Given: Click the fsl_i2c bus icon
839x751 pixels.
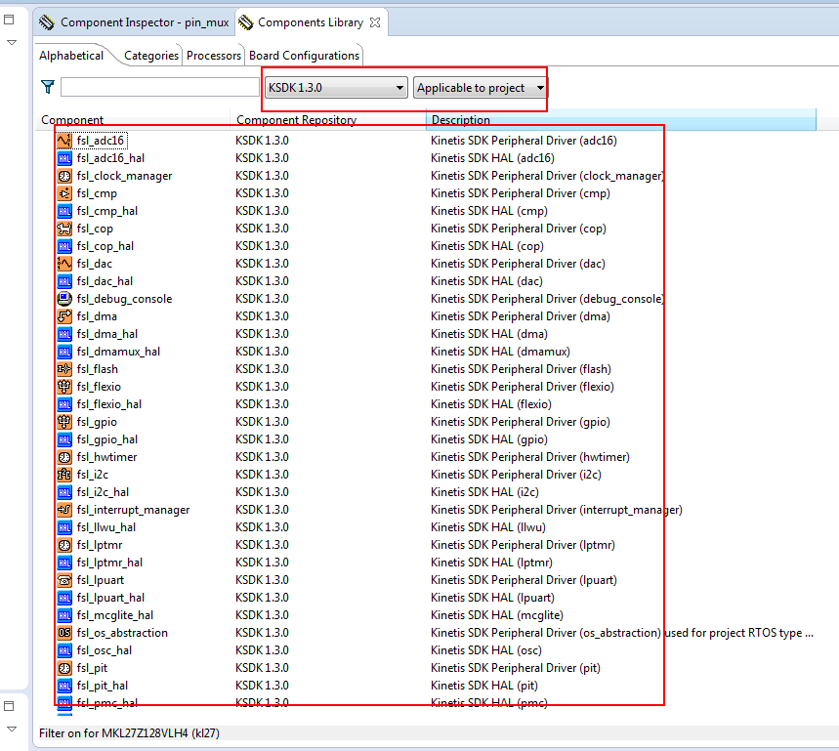Looking at the screenshot, I should (64, 475).
